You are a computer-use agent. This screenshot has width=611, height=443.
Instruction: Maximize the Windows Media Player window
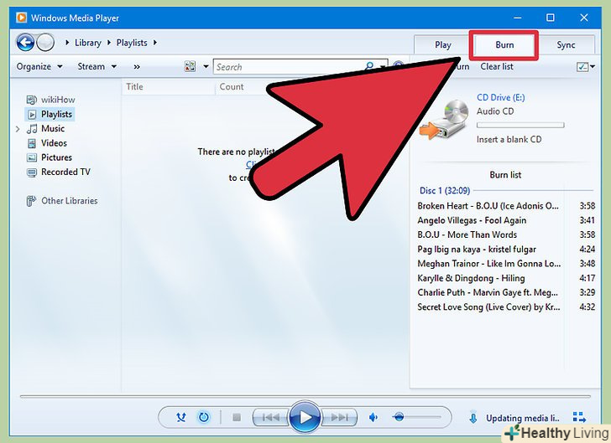pyautogui.click(x=551, y=18)
